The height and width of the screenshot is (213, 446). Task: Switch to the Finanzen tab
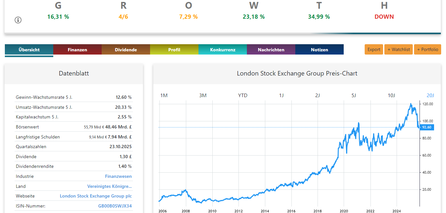click(x=77, y=50)
